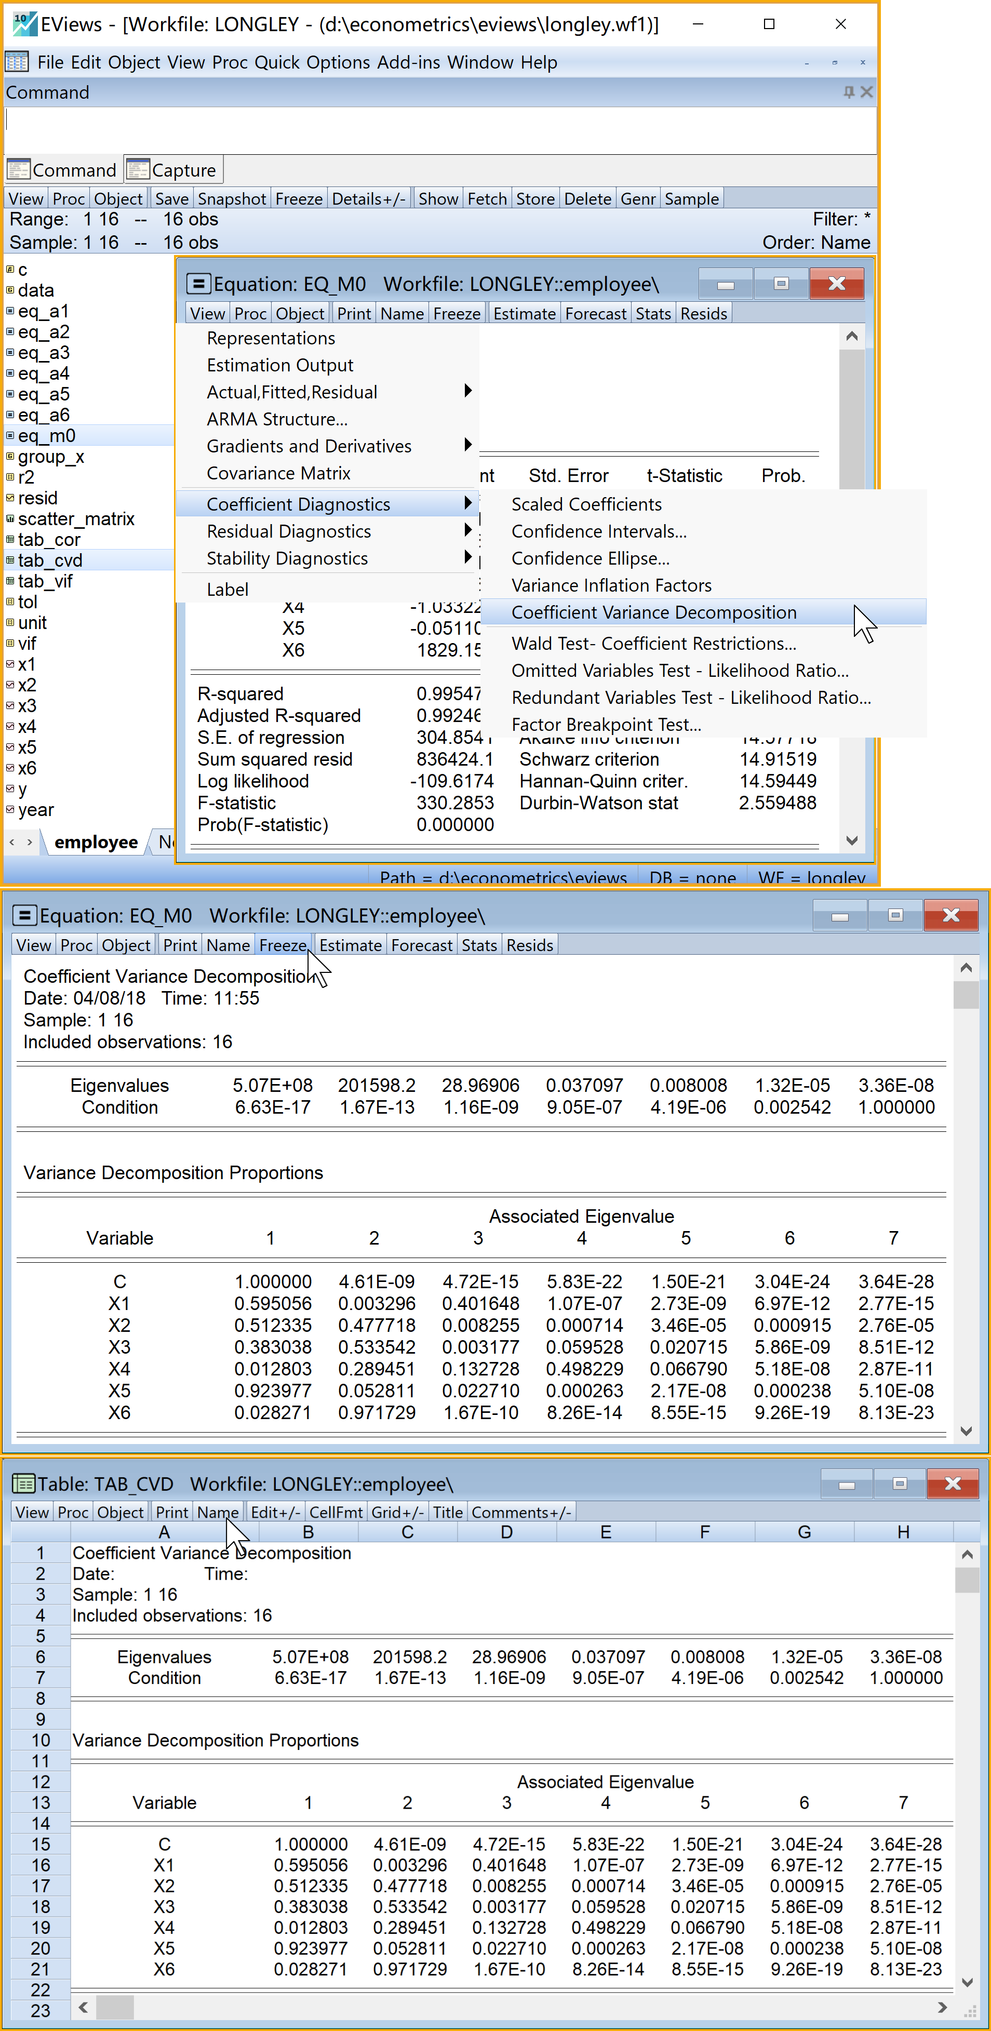991x2031 pixels.
Task: Click the tab_vif table icon
Action: click(x=10, y=581)
